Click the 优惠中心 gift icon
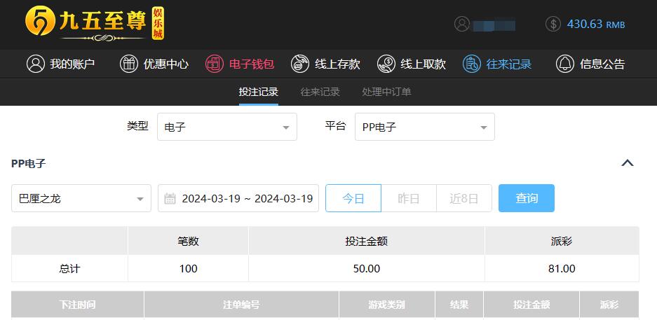Screen dimensions: 657x320 [129, 64]
